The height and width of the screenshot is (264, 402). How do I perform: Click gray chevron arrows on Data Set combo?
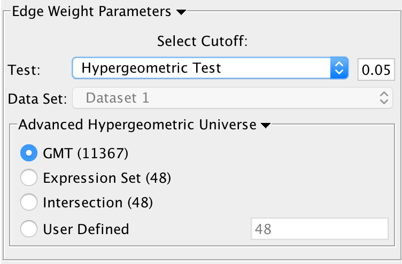coord(383,98)
